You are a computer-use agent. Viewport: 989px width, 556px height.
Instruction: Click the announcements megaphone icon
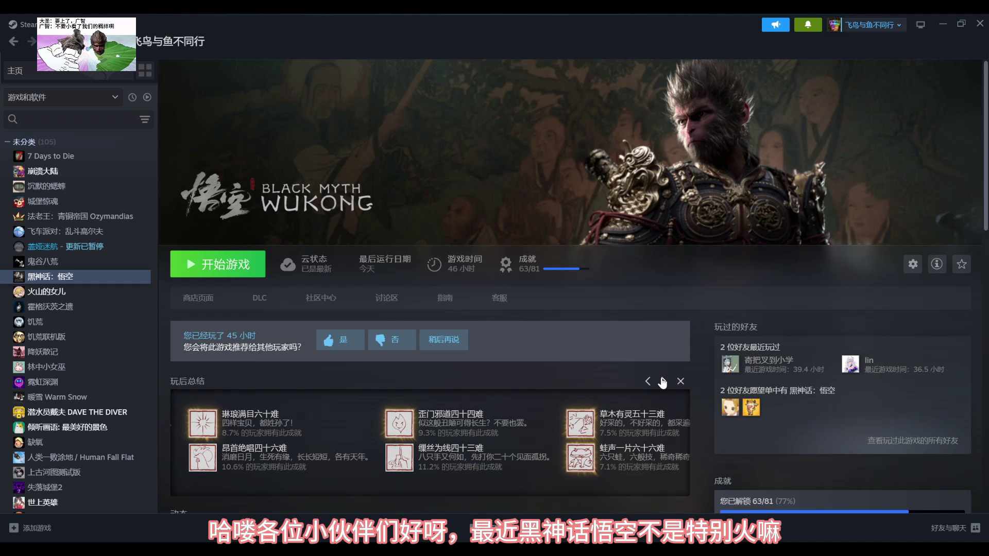coord(775,25)
